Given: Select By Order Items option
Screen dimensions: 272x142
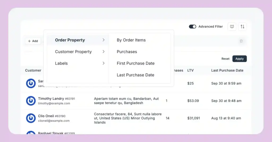Looking at the screenshot, I should point(131,40).
